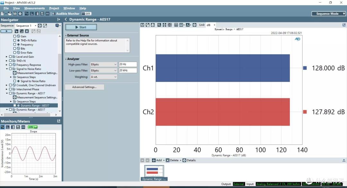Click the High-pass 20 Hz frequency field
Viewport: 347px width, 188px height.
point(128,64)
